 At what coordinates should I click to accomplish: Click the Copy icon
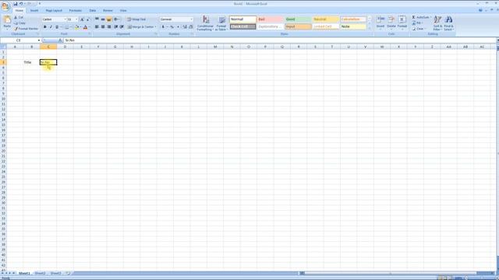pyautogui.click(x=16, y=23)
